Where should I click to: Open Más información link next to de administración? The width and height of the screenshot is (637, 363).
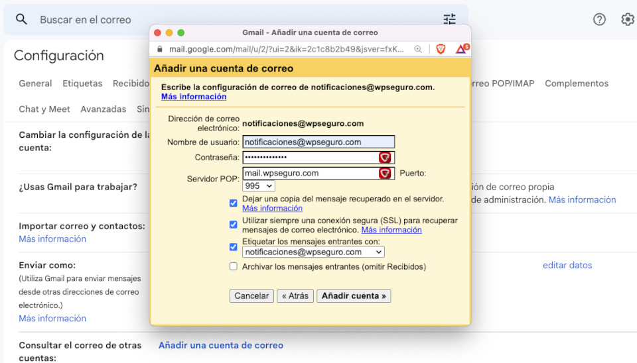tap(582, 199)
